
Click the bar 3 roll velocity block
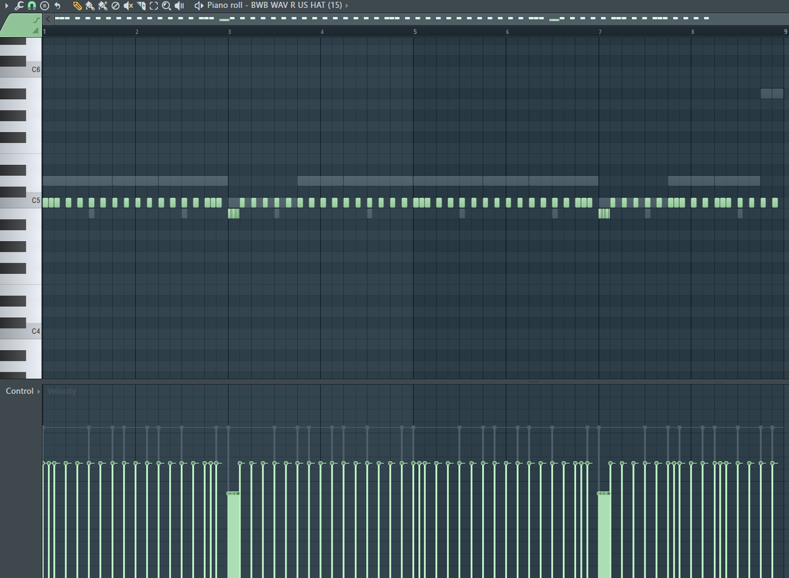pyautogui.click(x=233, y=535)
